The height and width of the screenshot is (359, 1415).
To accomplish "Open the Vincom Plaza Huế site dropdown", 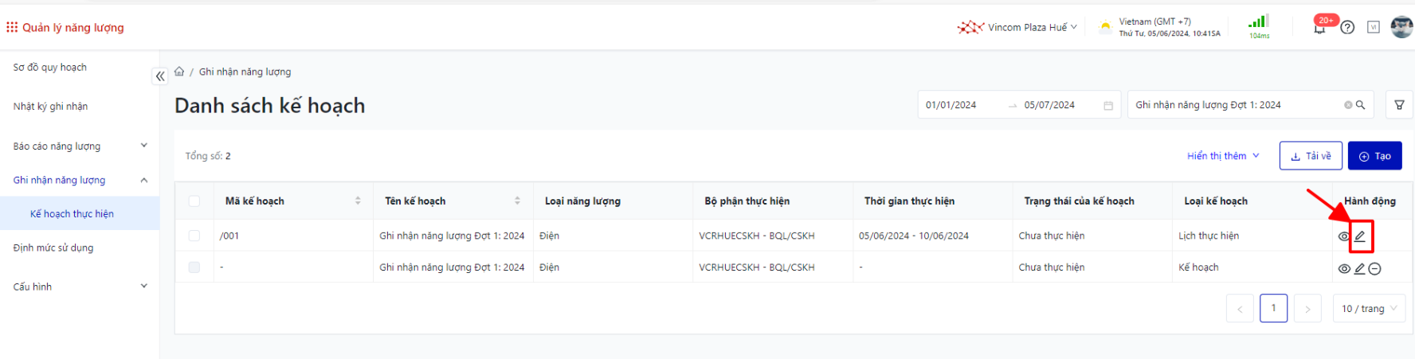I will point(1017,28).
